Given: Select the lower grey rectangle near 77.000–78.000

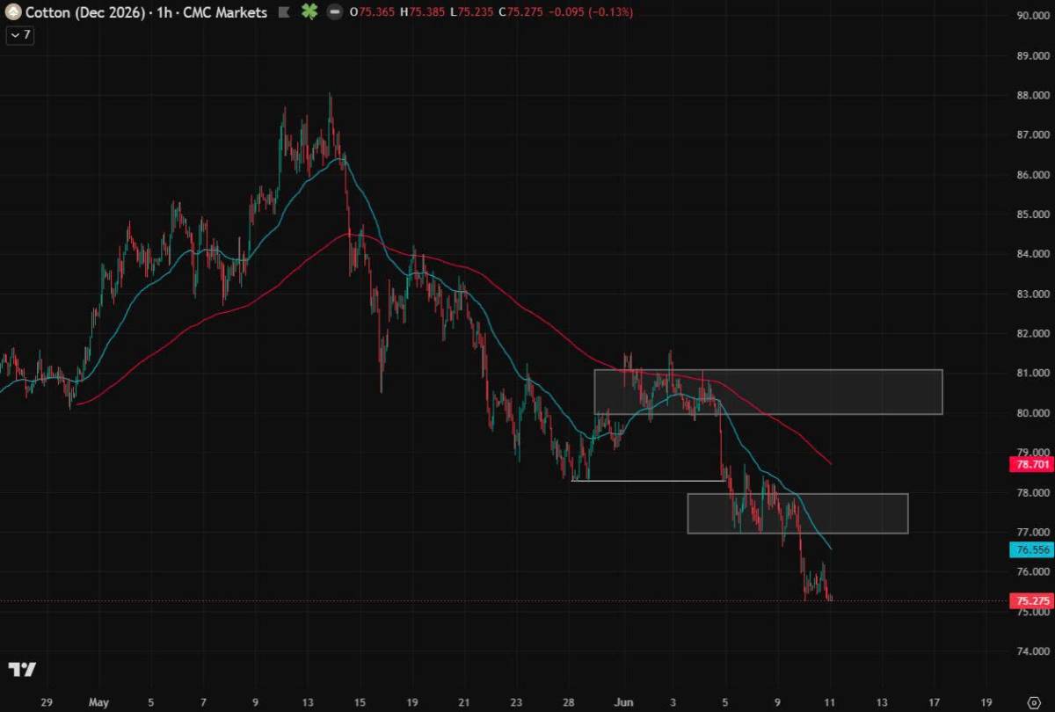Looking at the screenshot, I should [x=797, y=513].
